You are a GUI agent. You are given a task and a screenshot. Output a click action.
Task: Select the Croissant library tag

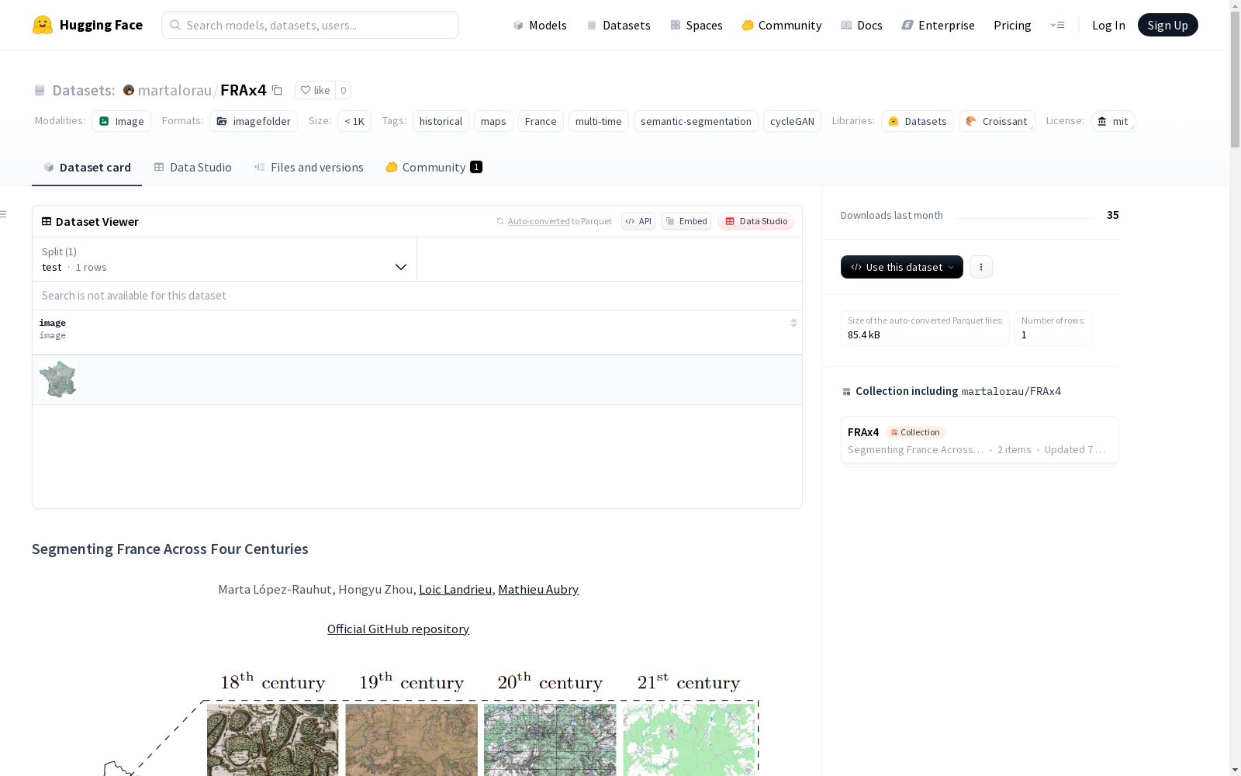[x=997, y=121]
